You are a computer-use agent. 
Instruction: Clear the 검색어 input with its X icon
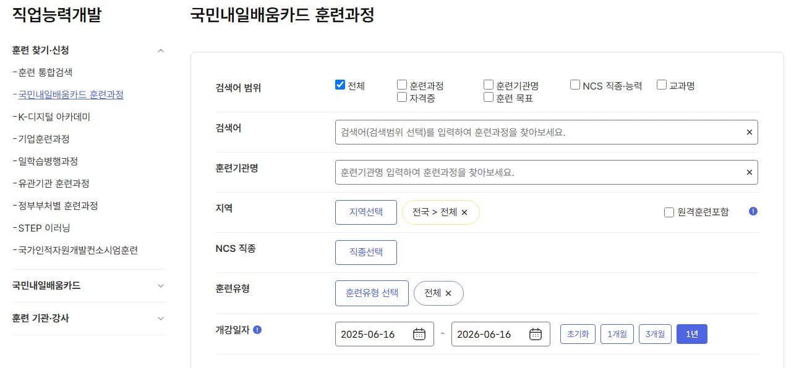pos(749,132)
